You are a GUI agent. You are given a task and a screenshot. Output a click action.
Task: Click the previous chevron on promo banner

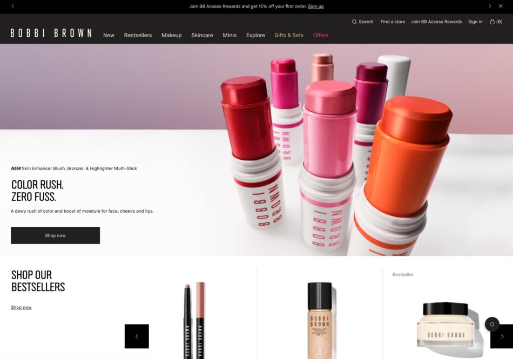[12, 6]
